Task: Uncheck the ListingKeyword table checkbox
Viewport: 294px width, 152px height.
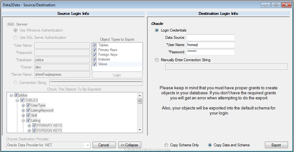Action: coord(28,110)
